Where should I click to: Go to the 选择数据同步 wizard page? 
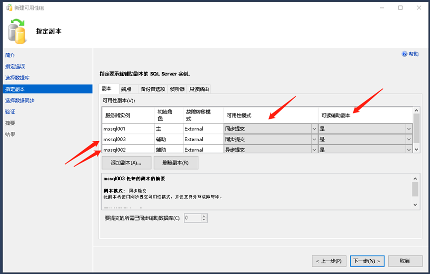20,101
